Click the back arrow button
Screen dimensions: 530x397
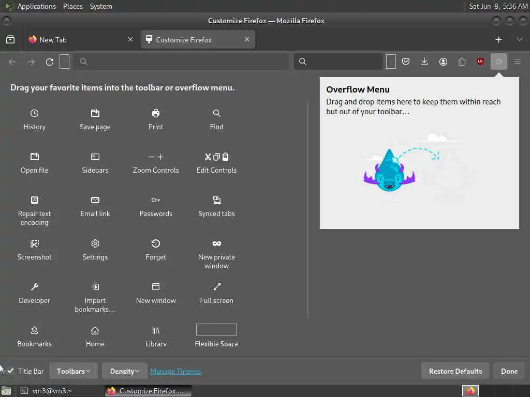coord(12,62)
